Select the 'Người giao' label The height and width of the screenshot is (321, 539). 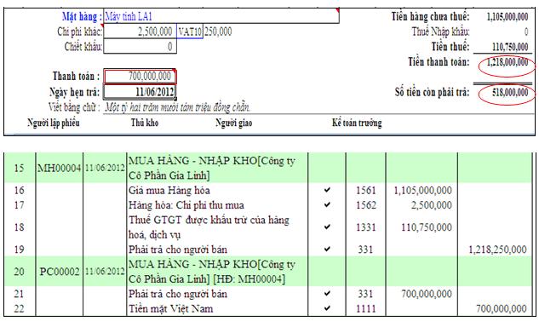coord(234,123)
